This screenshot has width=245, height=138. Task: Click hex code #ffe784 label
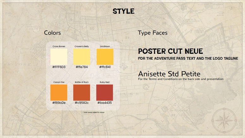coord(82,67)
